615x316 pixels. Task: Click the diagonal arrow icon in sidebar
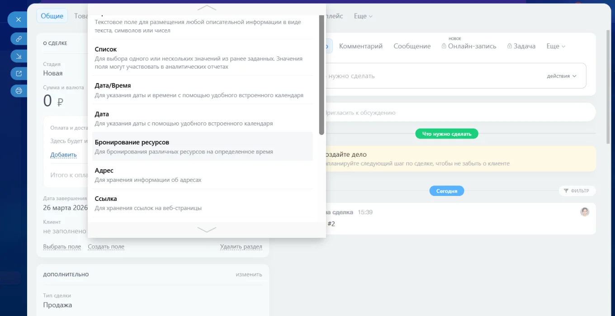[19, 56]
